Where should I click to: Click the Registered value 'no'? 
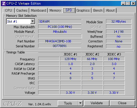click(119, 46)
